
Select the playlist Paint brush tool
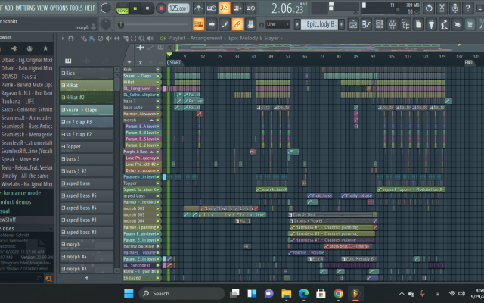(x=92, y=39)
